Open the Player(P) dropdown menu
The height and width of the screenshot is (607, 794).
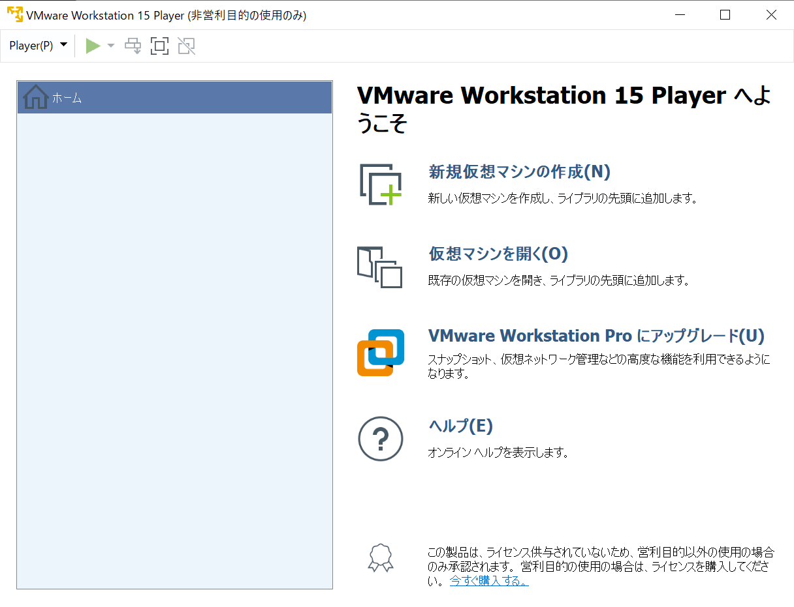coord(37,46)
